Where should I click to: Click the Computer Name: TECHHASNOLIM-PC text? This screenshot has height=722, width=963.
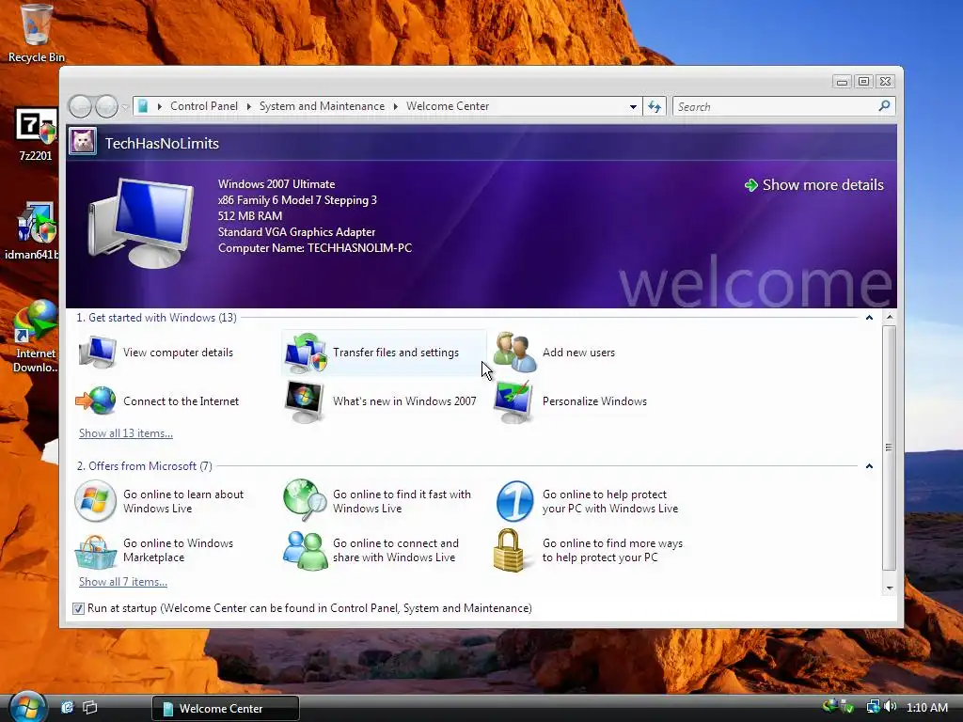pyautogui.click(x=315, y=248)
